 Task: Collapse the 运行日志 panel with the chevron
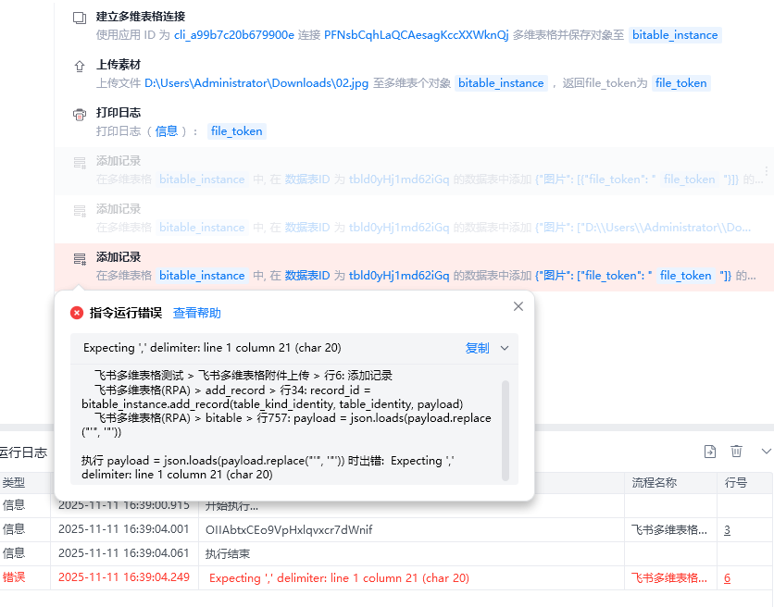tap(766, 451)
